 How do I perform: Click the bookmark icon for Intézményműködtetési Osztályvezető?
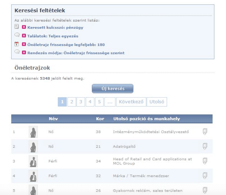point(205,132)
